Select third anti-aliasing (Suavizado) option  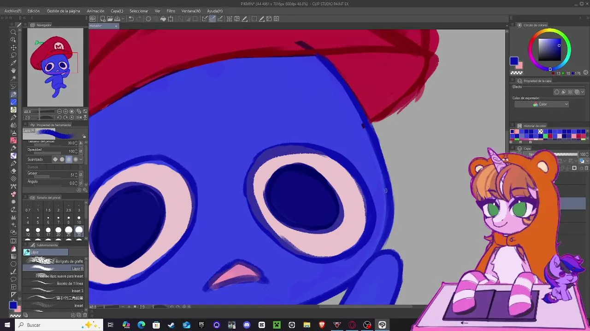tap(69, 160)
